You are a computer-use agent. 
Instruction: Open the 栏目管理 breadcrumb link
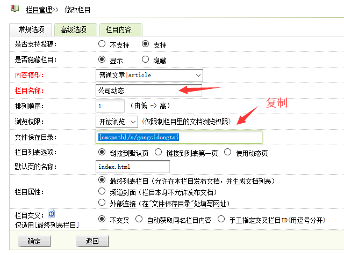(x=39, y=9)
